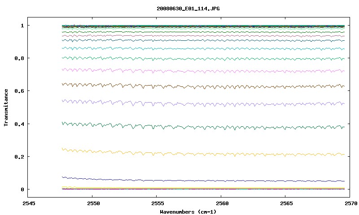Click the dark green curve near 0.4
Viewport: 359px width, 215px height.
pyautogui.click(x=204, y=127)
